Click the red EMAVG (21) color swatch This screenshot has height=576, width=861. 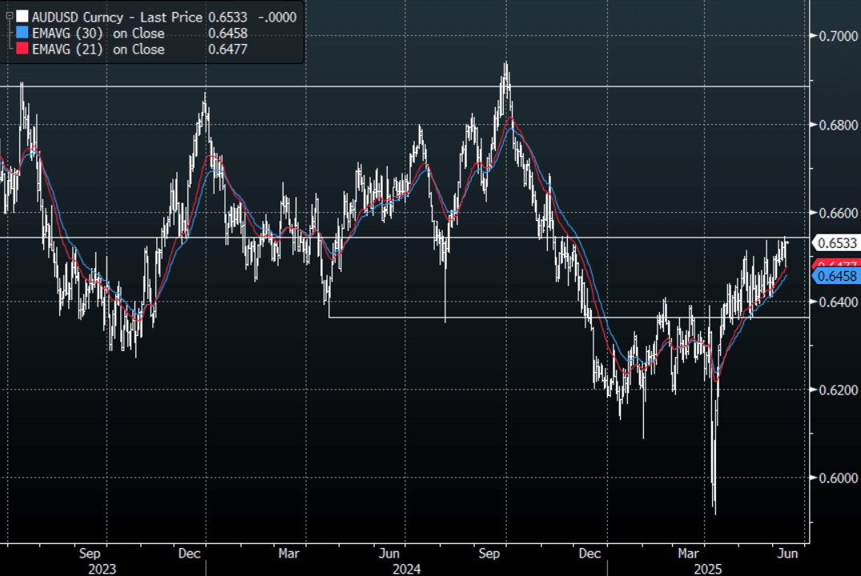[x=22, y=49]
